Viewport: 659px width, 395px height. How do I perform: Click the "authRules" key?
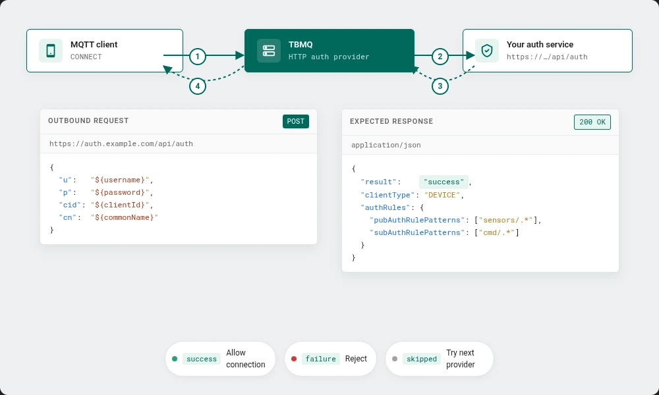[x=385, y=207]
